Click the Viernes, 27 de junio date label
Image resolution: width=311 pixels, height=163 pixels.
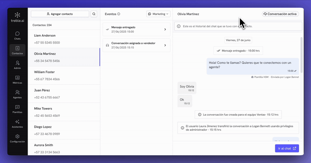pos(238,40)
